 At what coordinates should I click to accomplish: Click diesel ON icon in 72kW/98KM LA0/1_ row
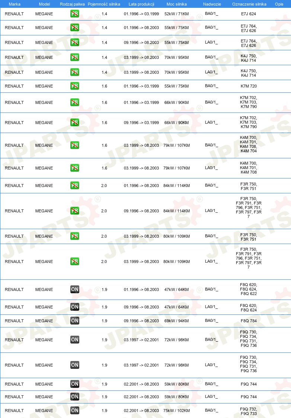pos(74,365)
